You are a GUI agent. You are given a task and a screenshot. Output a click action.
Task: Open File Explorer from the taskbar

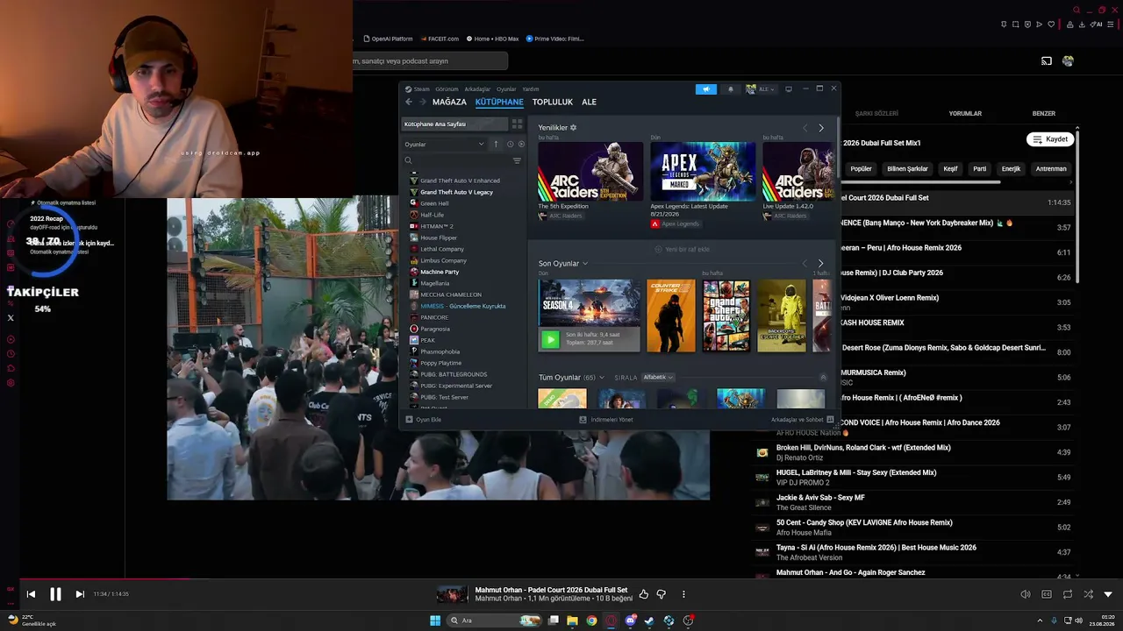(x=572, y=620)
